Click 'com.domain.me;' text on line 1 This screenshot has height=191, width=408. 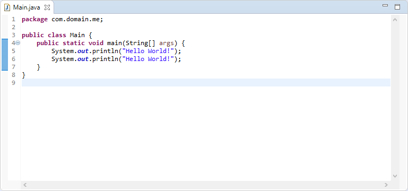[77, 19]
